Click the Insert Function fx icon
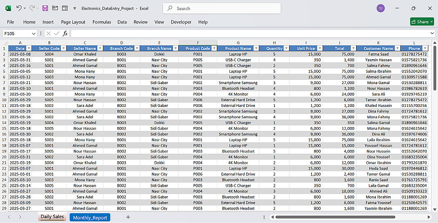This screenshot has width=438, height=223. click(x=65, y=34)
